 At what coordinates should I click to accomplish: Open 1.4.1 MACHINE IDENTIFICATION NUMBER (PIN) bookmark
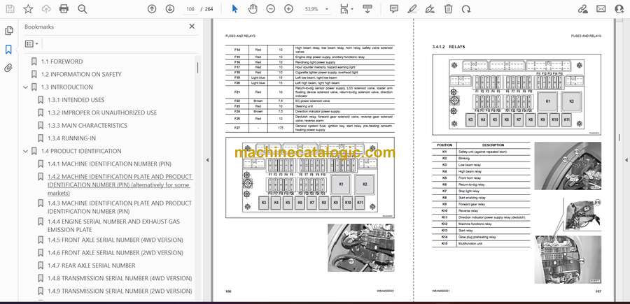click(x=109, y=164)
